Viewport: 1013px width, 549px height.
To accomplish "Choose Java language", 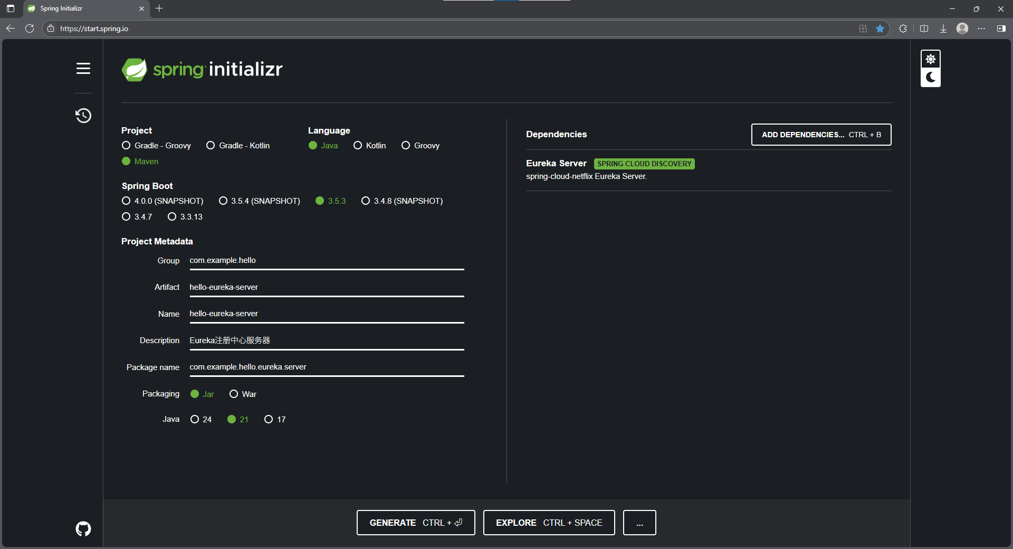I will point(323,146).
